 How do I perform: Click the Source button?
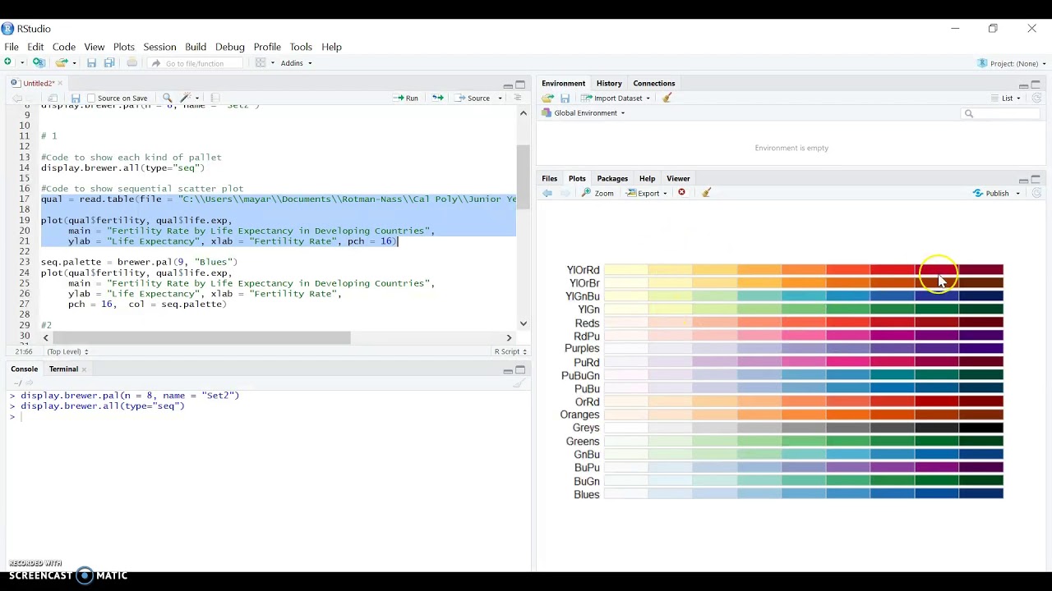click(x=473, y=98)
